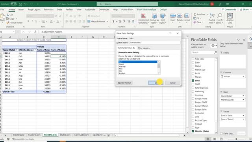Image resolution: width=252 pixels, height=142 pixels.
Task: Switch to Page Break Preview view icon
Action: point(221,139)
